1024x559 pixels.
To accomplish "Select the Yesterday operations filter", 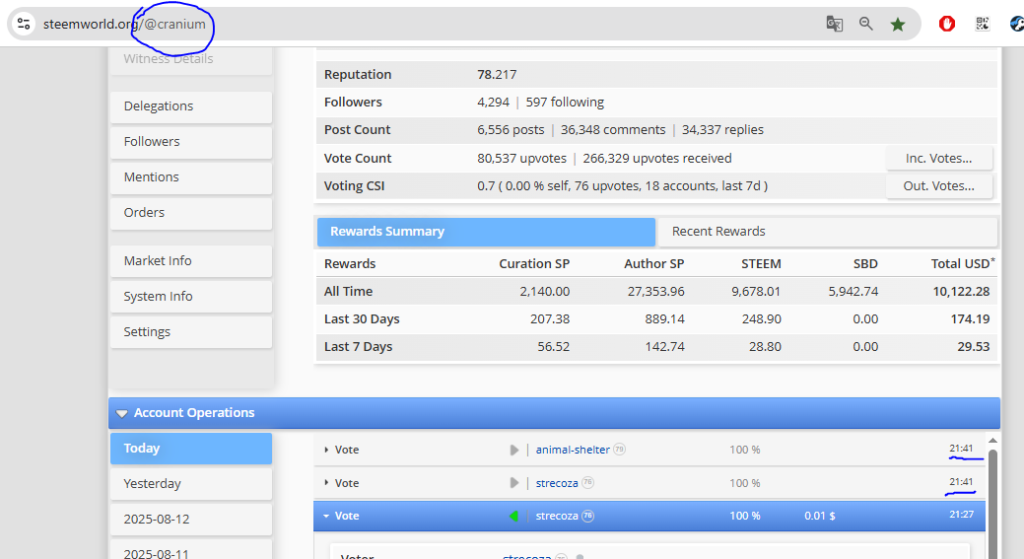I will [x=190, y=484].
